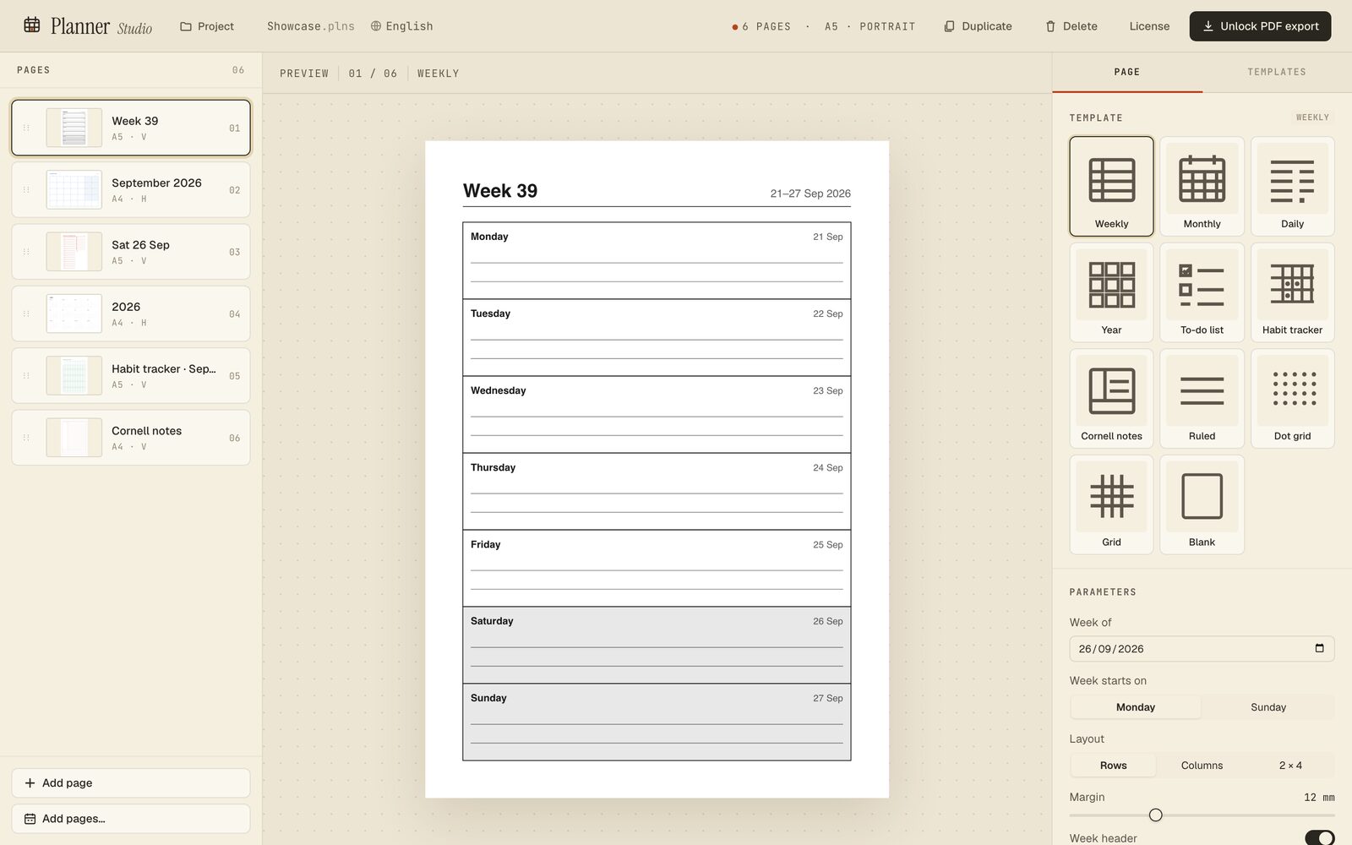Click Duplicate in the top bar

point(978,26)
